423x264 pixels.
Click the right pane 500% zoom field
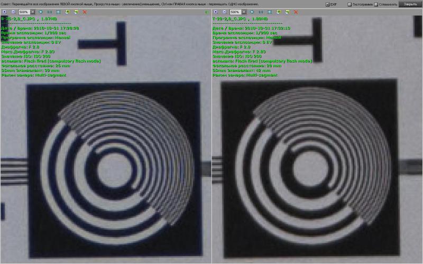[x=235, y=12]
